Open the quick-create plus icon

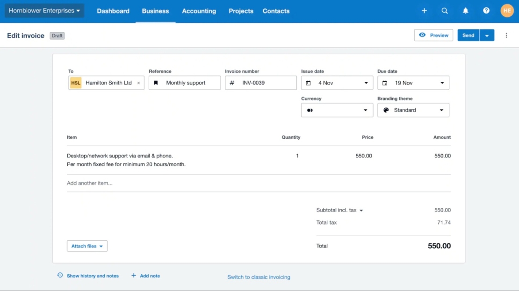pos(424,10)
